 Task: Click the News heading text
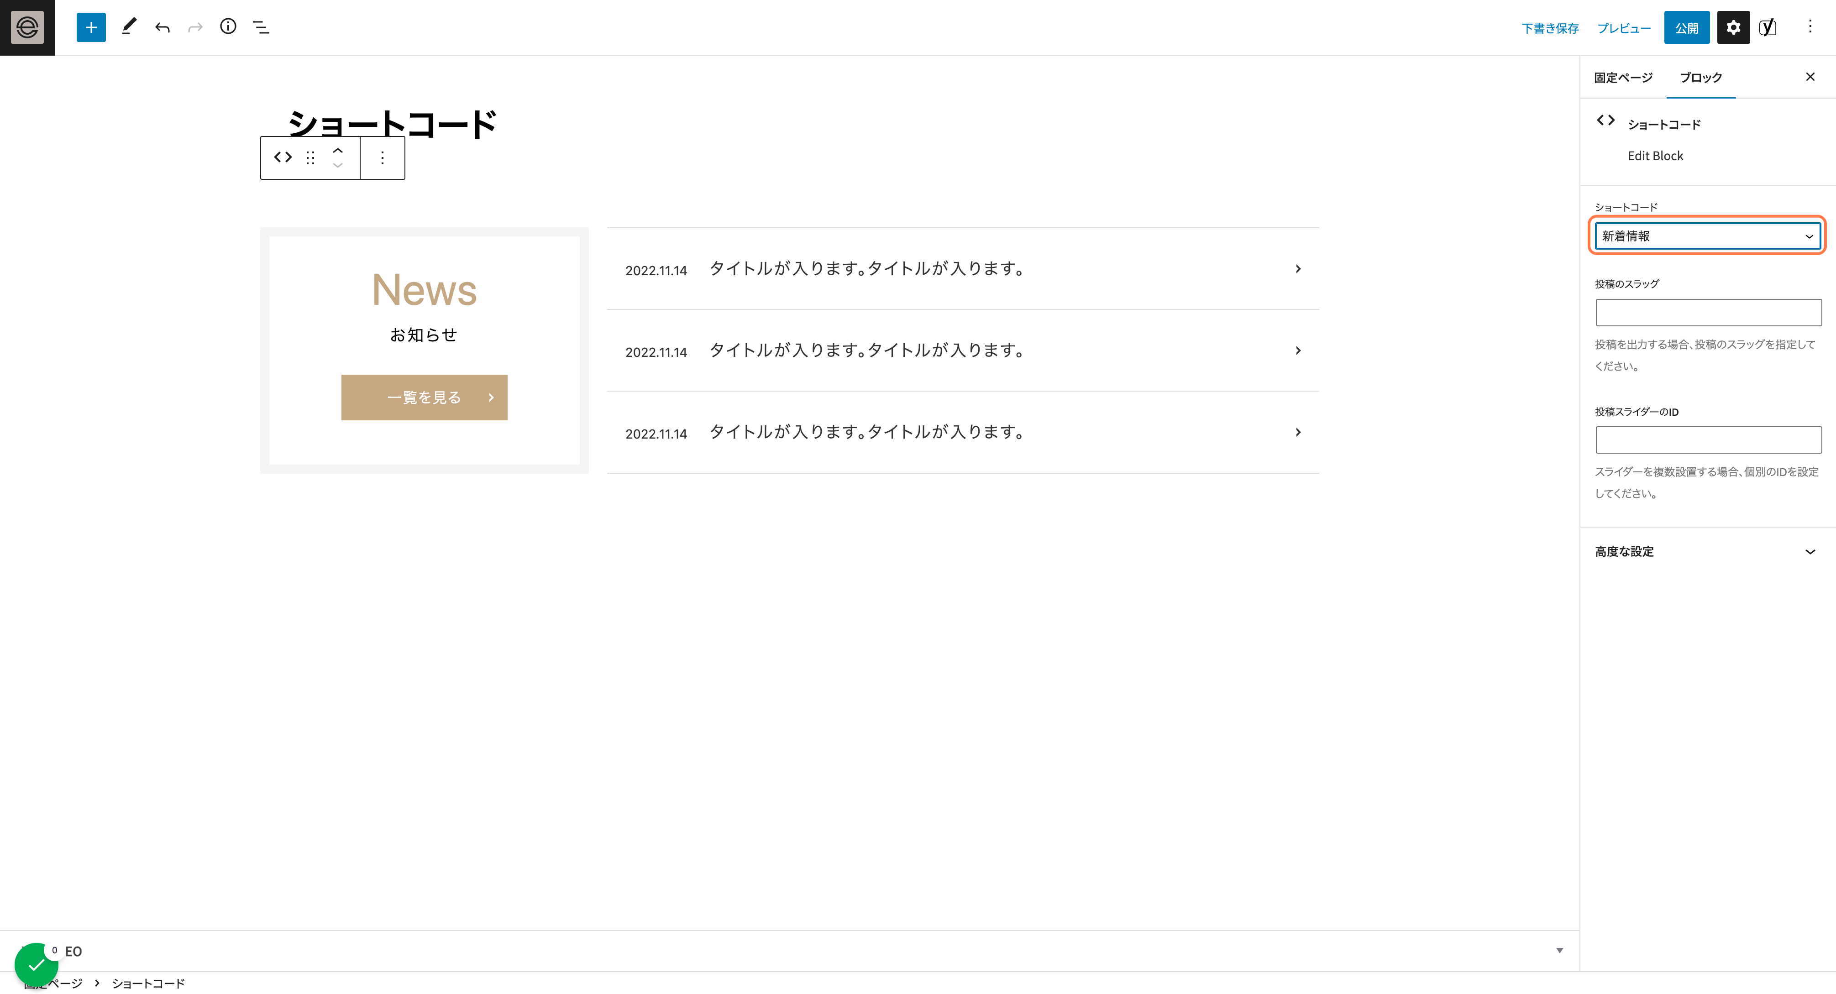point(424,290)
